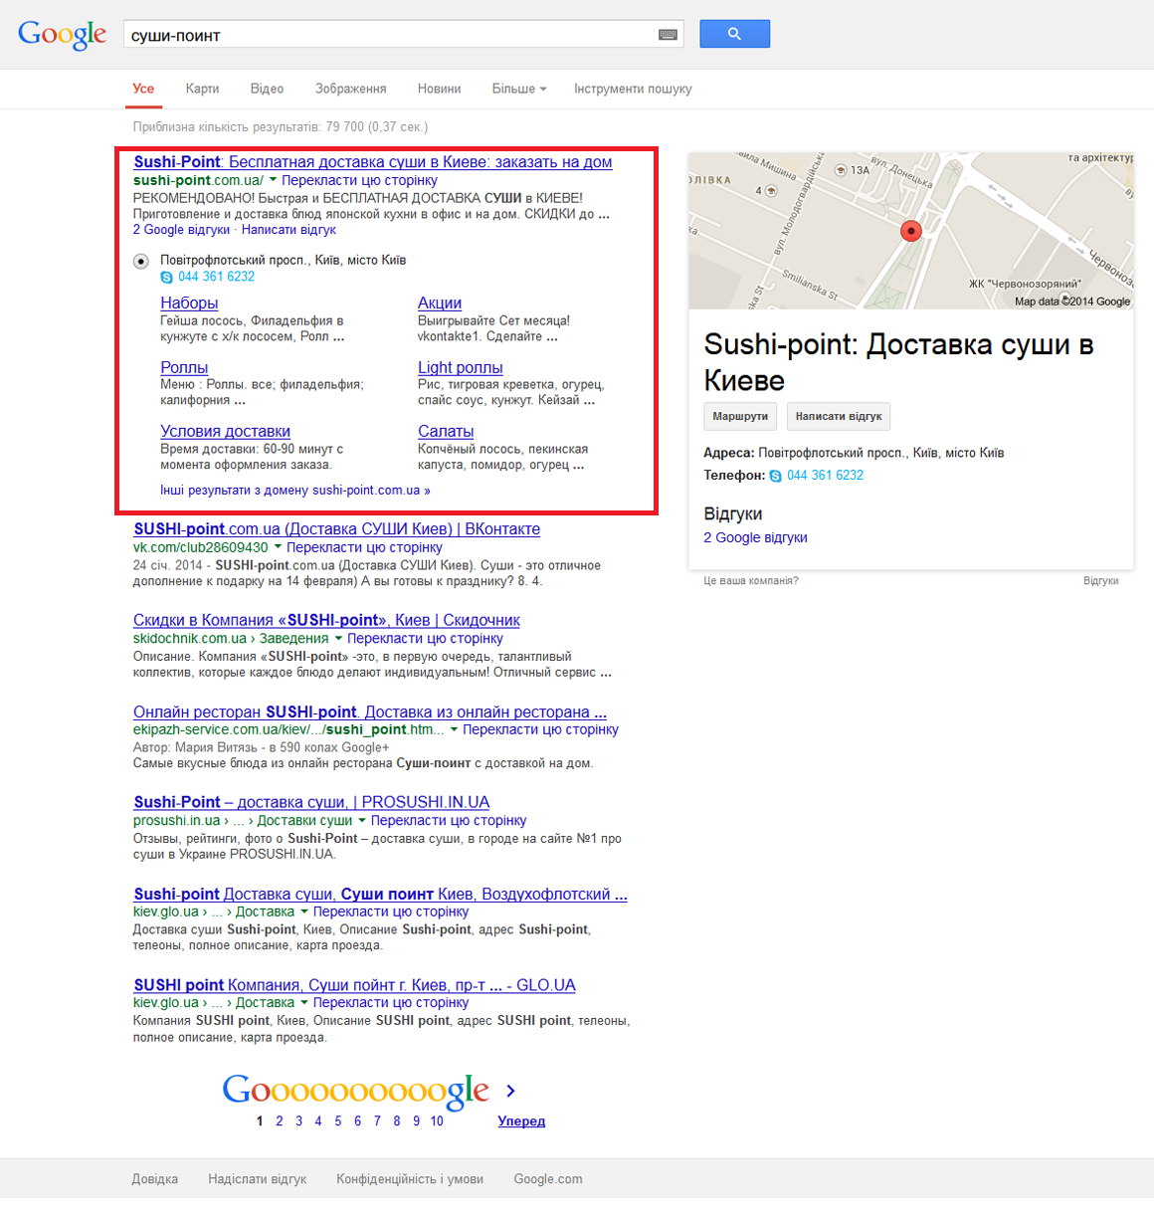Screen dimensions: 1154x1214
Task: Click Перекласти цю сторінку next to sushi-point.com.ua
Action: point(359,180)
